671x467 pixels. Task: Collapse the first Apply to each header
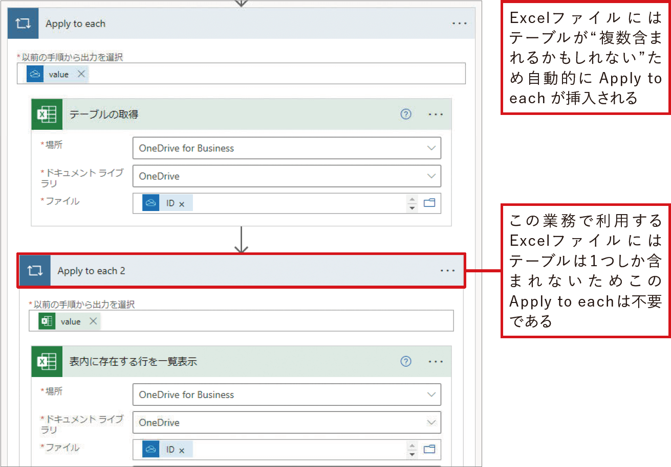tap(242, 24)
